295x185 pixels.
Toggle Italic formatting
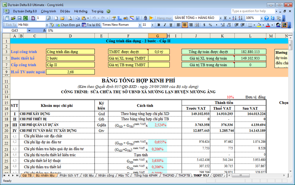point(165,24)
